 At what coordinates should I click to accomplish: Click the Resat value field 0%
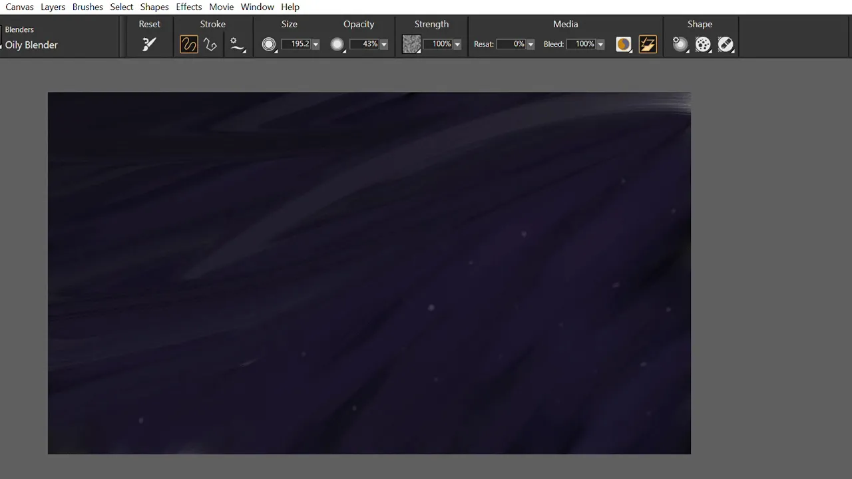[511, 44]
